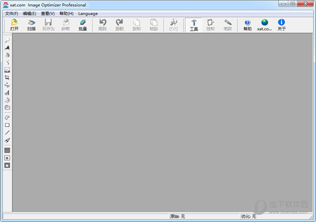Click the status bar text starting 原始:
Screen dimensions: 316x222
pos(178,216)
